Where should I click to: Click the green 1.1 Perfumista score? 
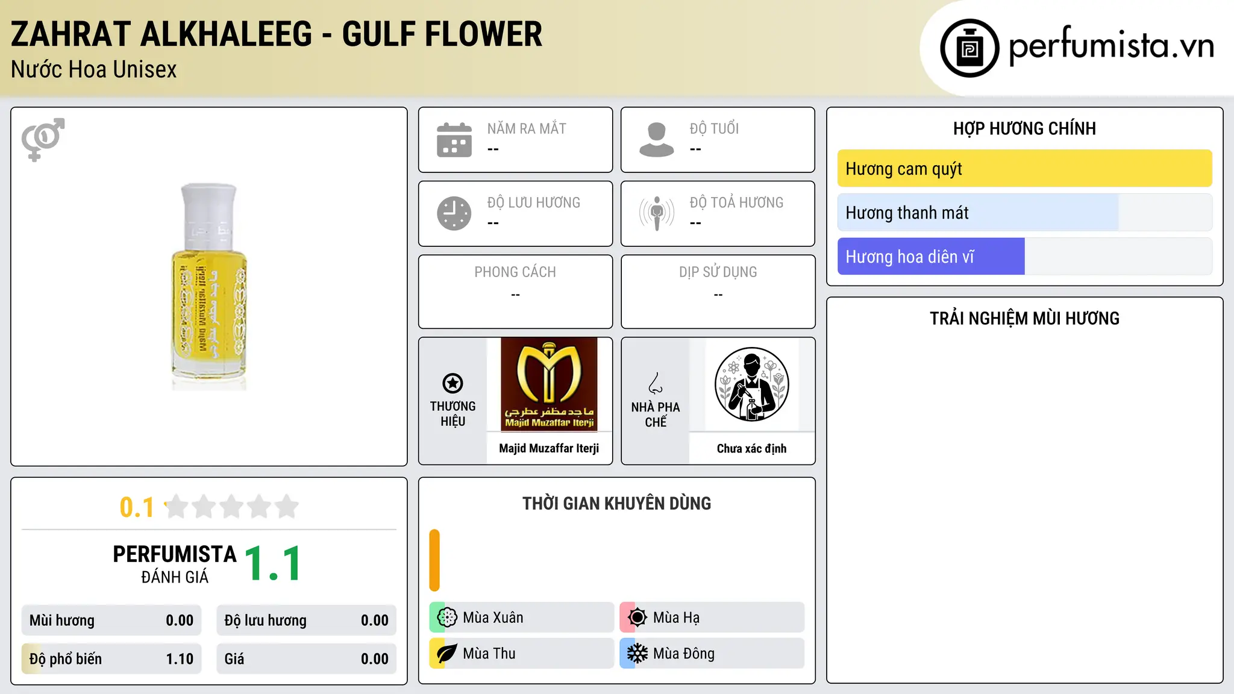(x=273, y=564)
